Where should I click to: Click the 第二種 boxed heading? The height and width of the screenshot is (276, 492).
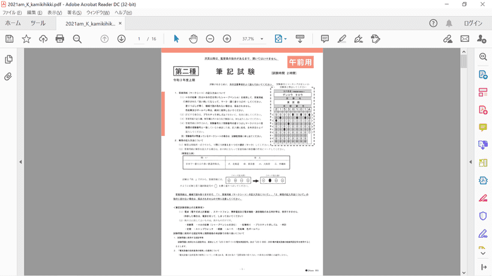[186, 71]
